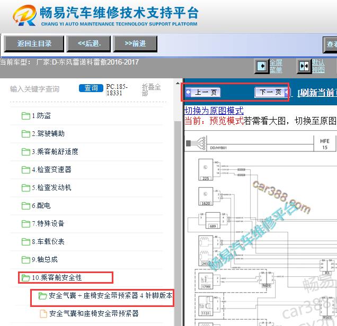Image resolution: width=337 pixels, height=326 pixels.
Task: Click 返回主目录 button
Action: pos(34,44)
